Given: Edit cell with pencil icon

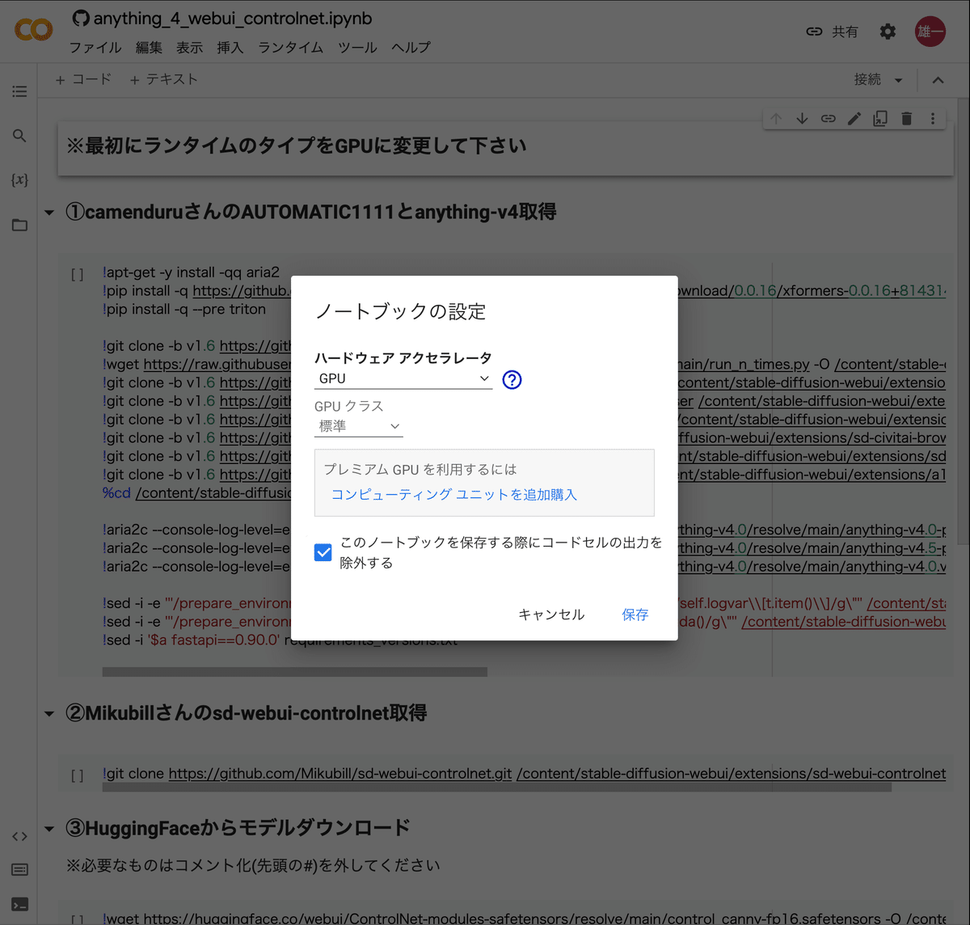Looking at the screenshot, I should coord(854,119).
